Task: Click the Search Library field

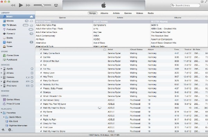Action: (185, 5)
